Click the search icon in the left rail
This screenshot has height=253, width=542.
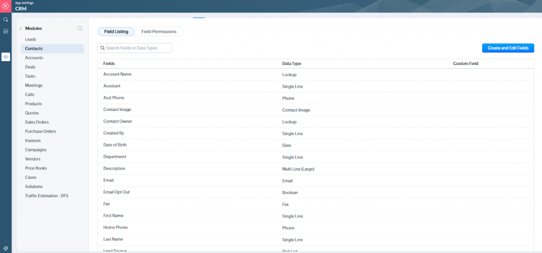click(6, 20)
